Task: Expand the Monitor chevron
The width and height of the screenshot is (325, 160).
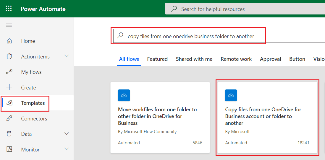Action: (67, 149)
